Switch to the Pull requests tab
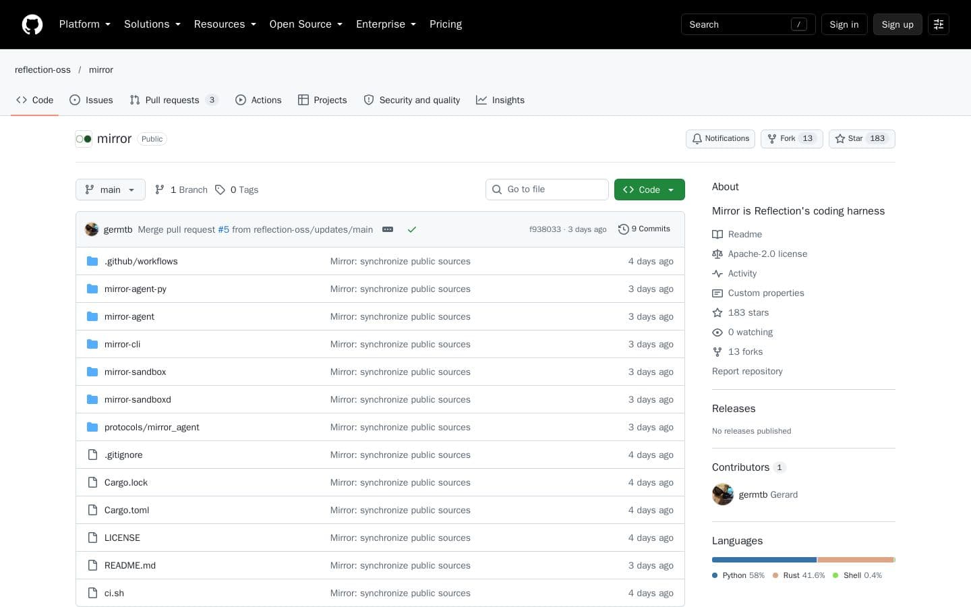 click(174, 100)
